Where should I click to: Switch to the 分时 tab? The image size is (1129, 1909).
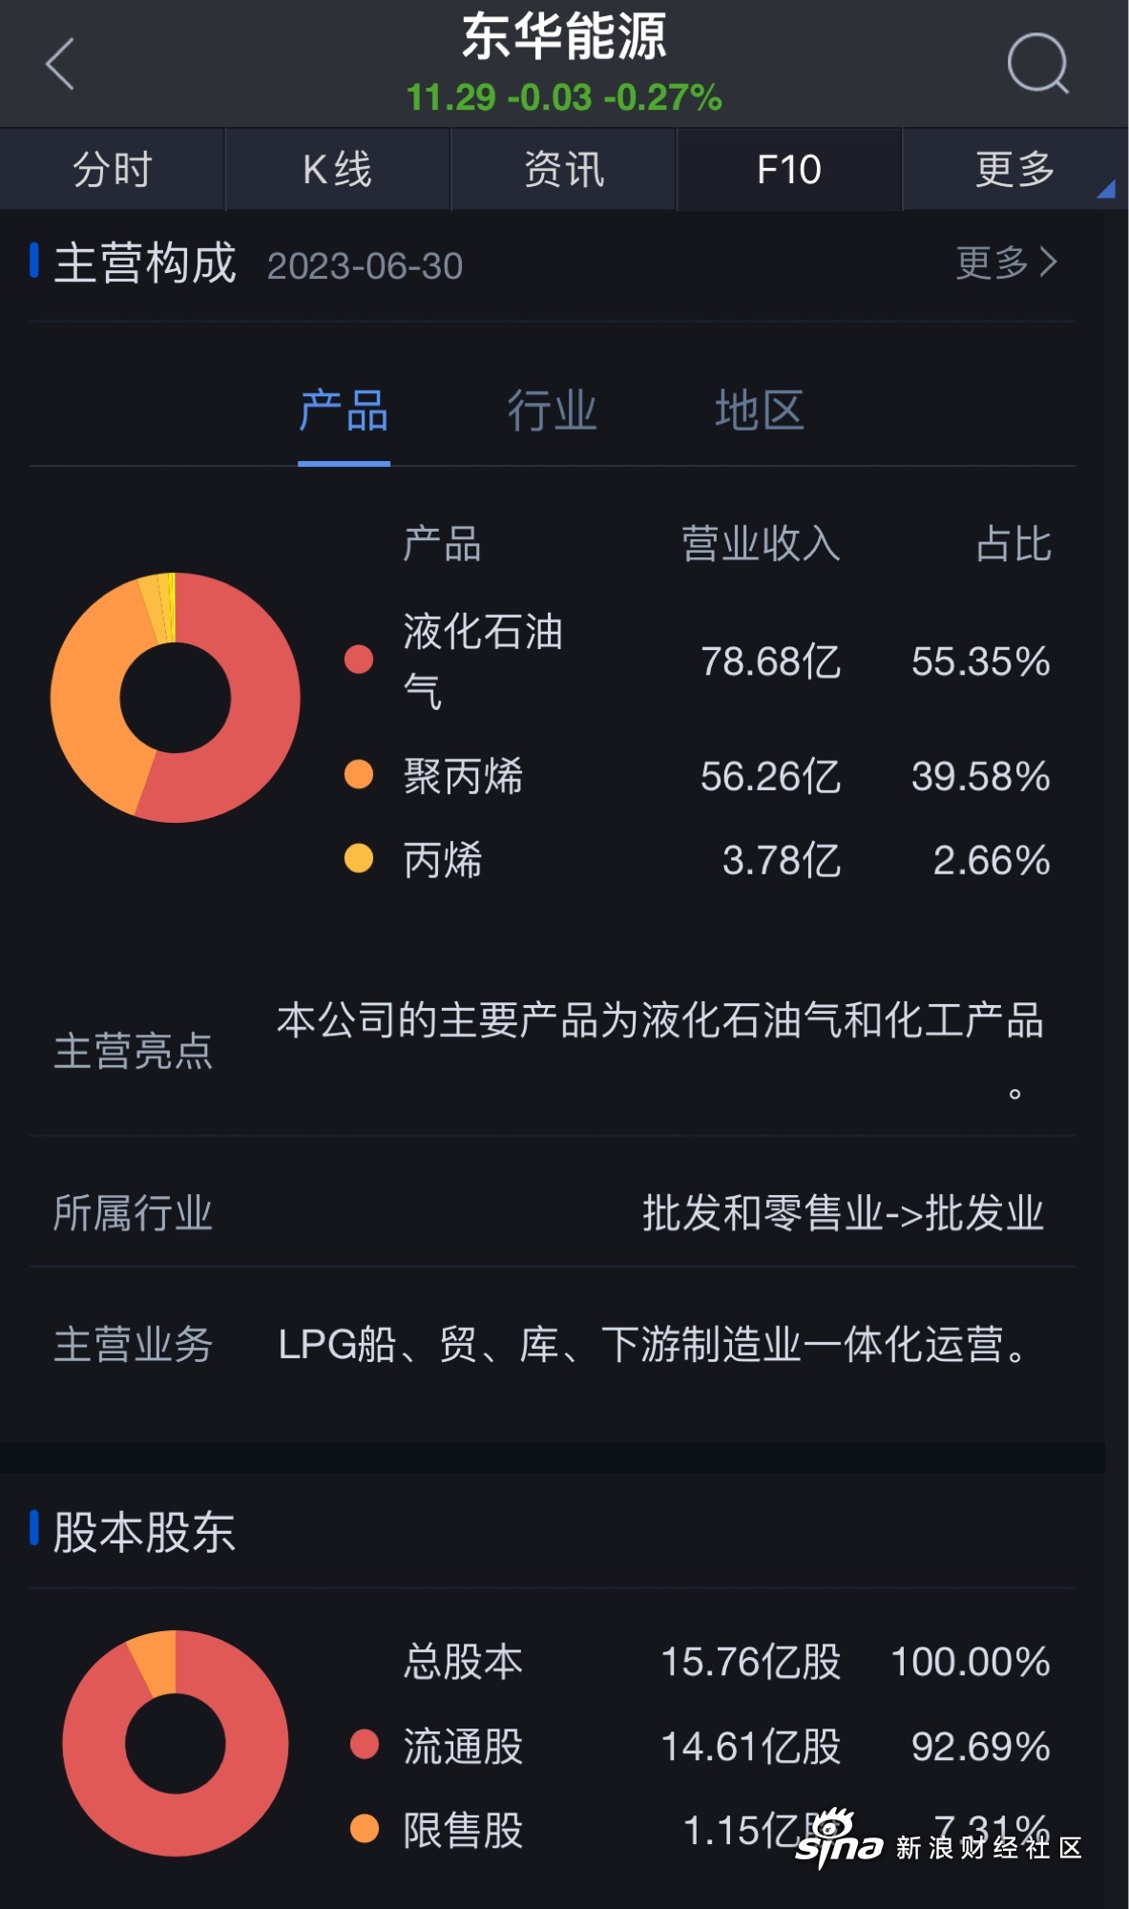[x=113, y=170]
